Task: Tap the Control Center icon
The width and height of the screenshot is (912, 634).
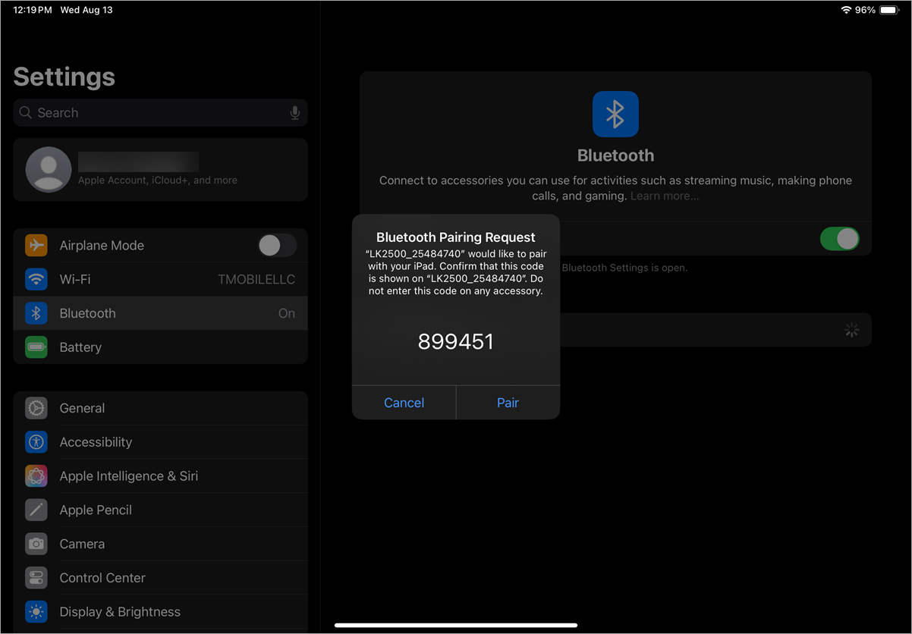Action: coord(36,578)
